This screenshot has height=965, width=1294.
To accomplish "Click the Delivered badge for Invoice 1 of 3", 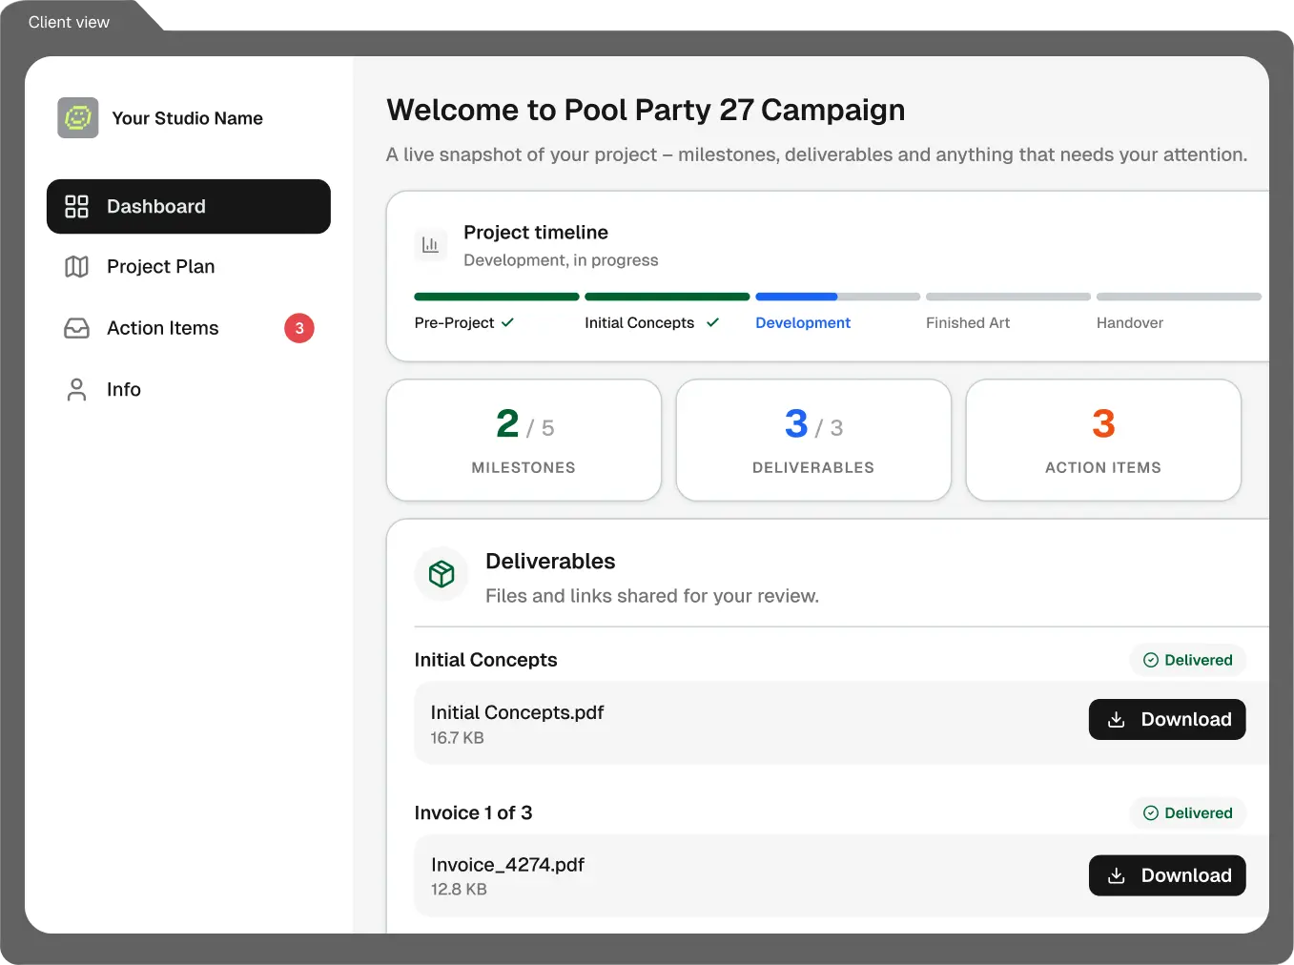I will click(1188, 813).
